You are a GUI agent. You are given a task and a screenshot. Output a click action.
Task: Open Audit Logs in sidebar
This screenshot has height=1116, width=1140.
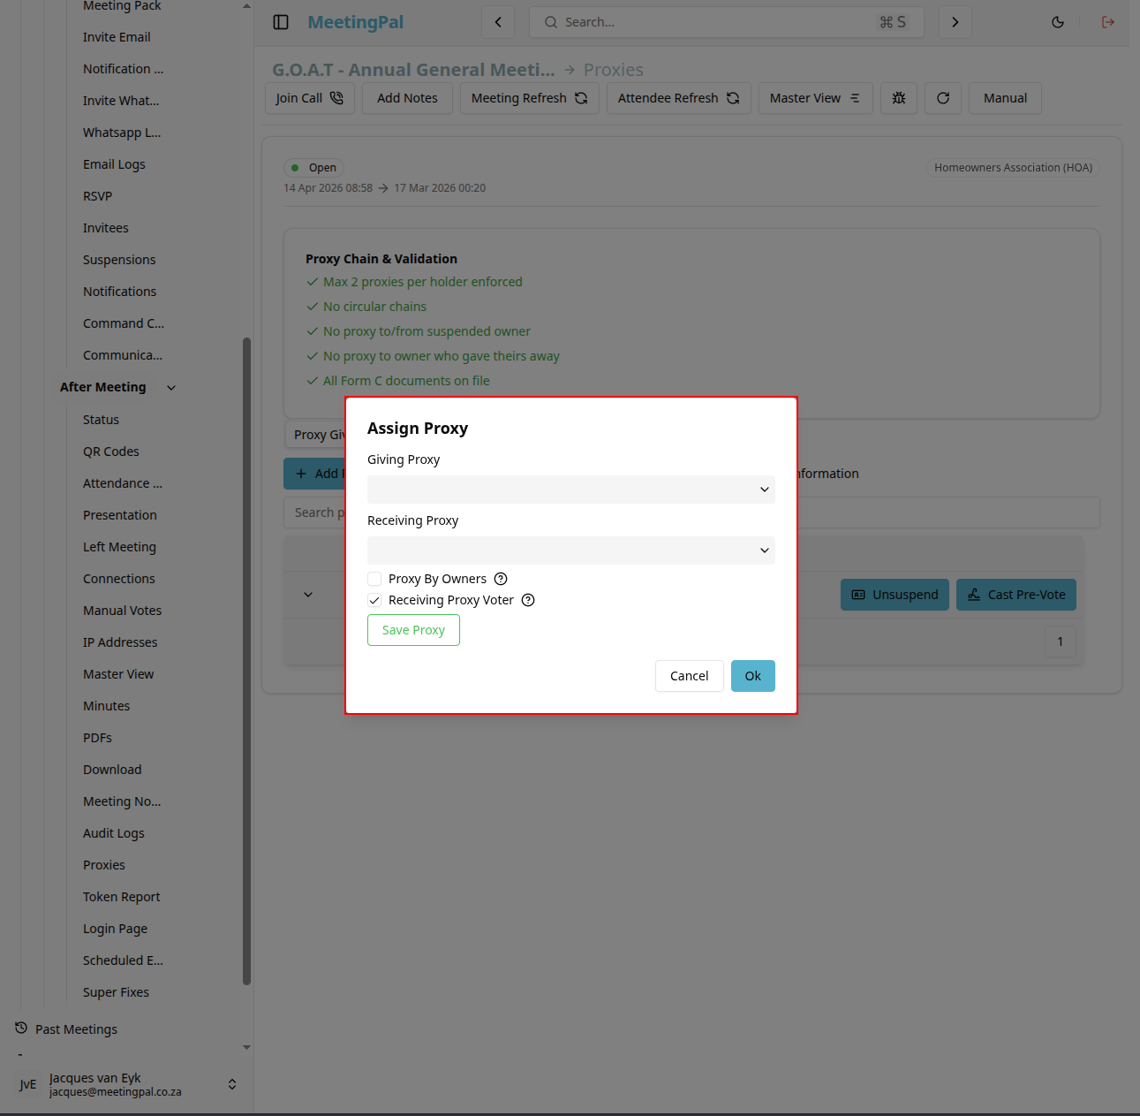point(114,833)
